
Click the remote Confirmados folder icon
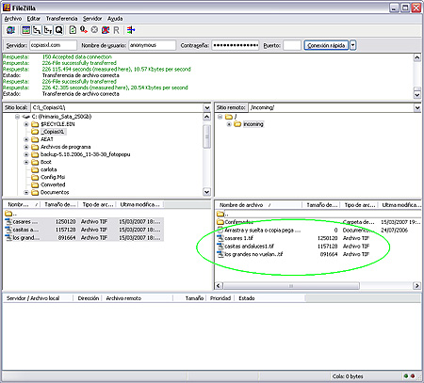[220, 222]
